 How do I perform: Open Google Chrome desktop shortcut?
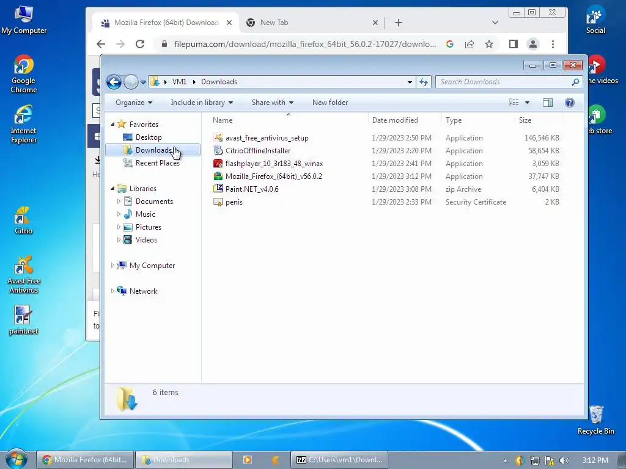24,74
